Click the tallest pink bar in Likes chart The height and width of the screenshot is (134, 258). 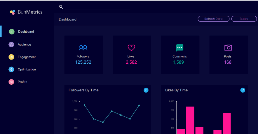point(190,120)
